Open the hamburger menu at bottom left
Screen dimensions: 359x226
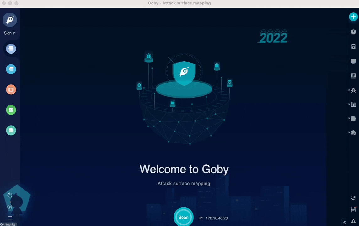10,218
